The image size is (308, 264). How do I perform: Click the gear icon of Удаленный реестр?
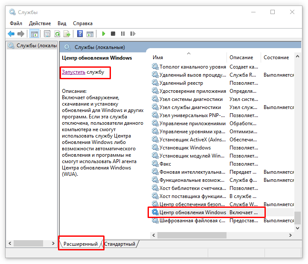(155, 83)
